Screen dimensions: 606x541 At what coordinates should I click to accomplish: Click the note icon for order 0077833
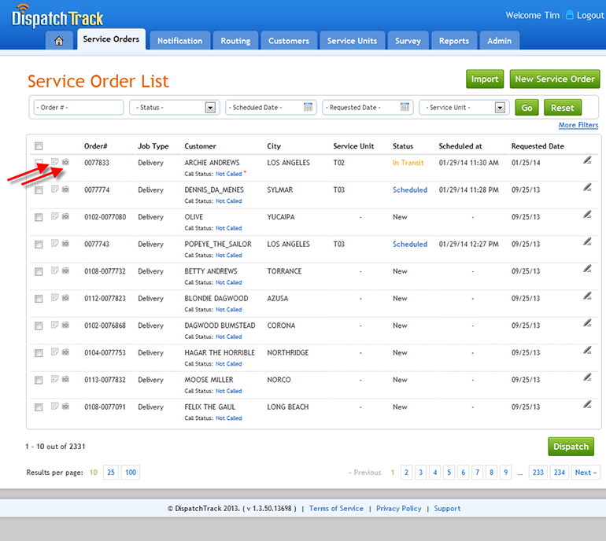[55, 163]
